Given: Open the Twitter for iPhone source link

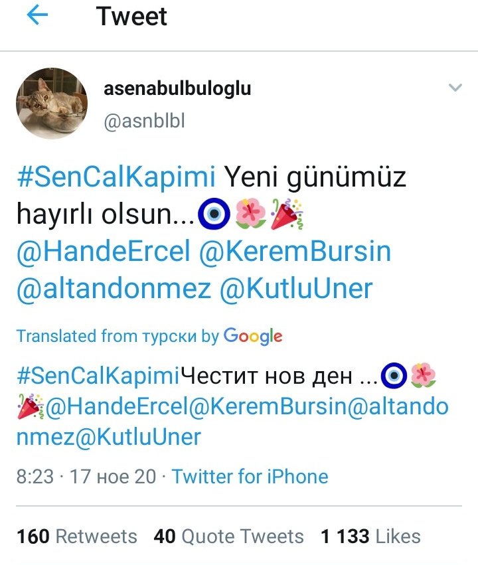Looking at the screenshot, I should coord(250,476).
